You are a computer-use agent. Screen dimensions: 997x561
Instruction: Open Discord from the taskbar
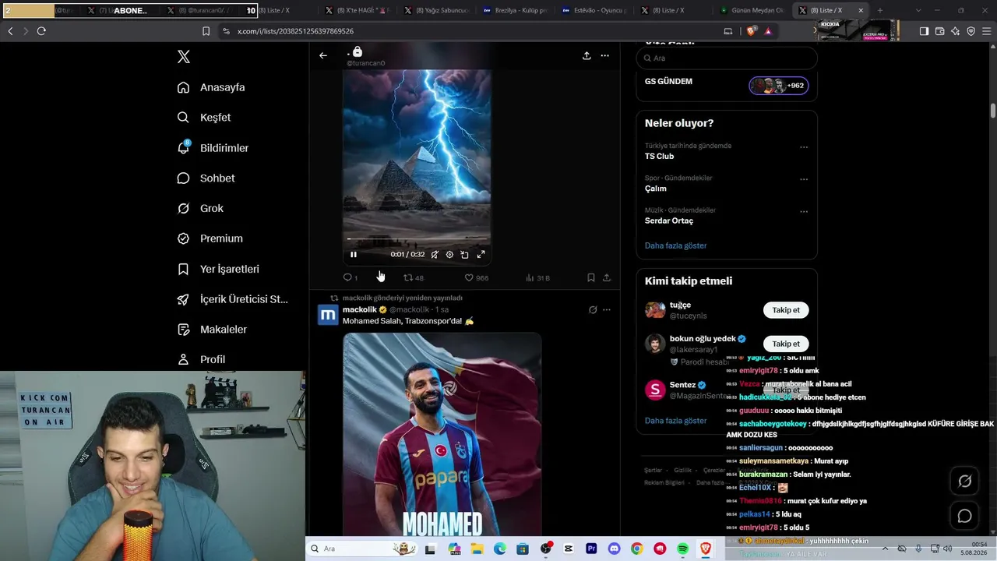pyautogui.click(x=615, y=549)
